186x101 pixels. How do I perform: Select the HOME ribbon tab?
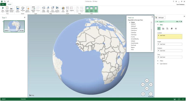pyautogui.click(x=10, y=5)
